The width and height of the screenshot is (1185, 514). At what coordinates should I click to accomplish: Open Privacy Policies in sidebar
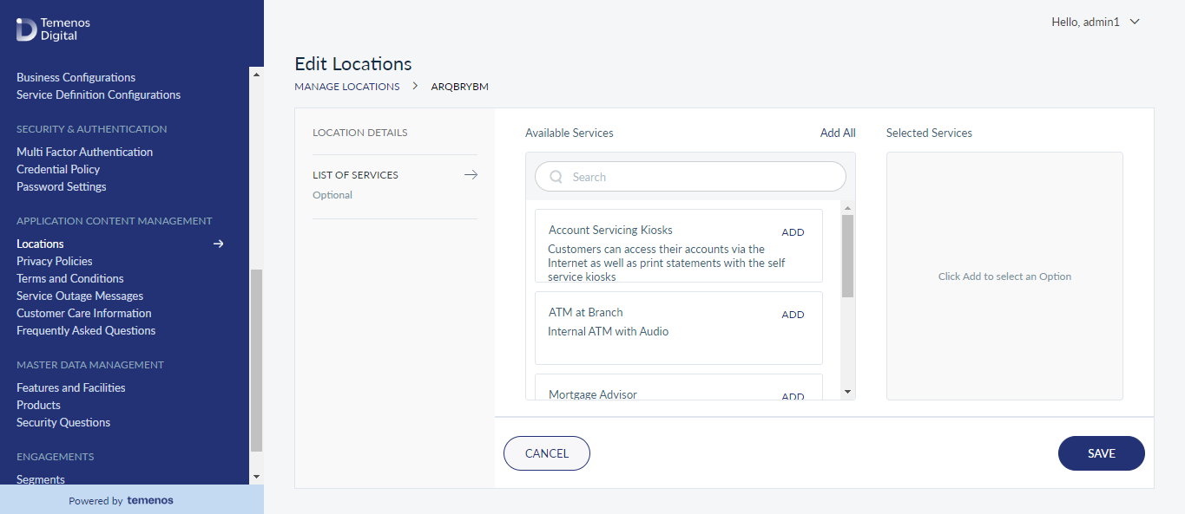(55, 261)
